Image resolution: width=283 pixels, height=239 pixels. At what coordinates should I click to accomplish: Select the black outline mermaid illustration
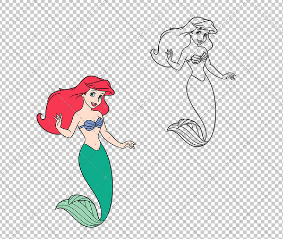click(x=193, y=82)
